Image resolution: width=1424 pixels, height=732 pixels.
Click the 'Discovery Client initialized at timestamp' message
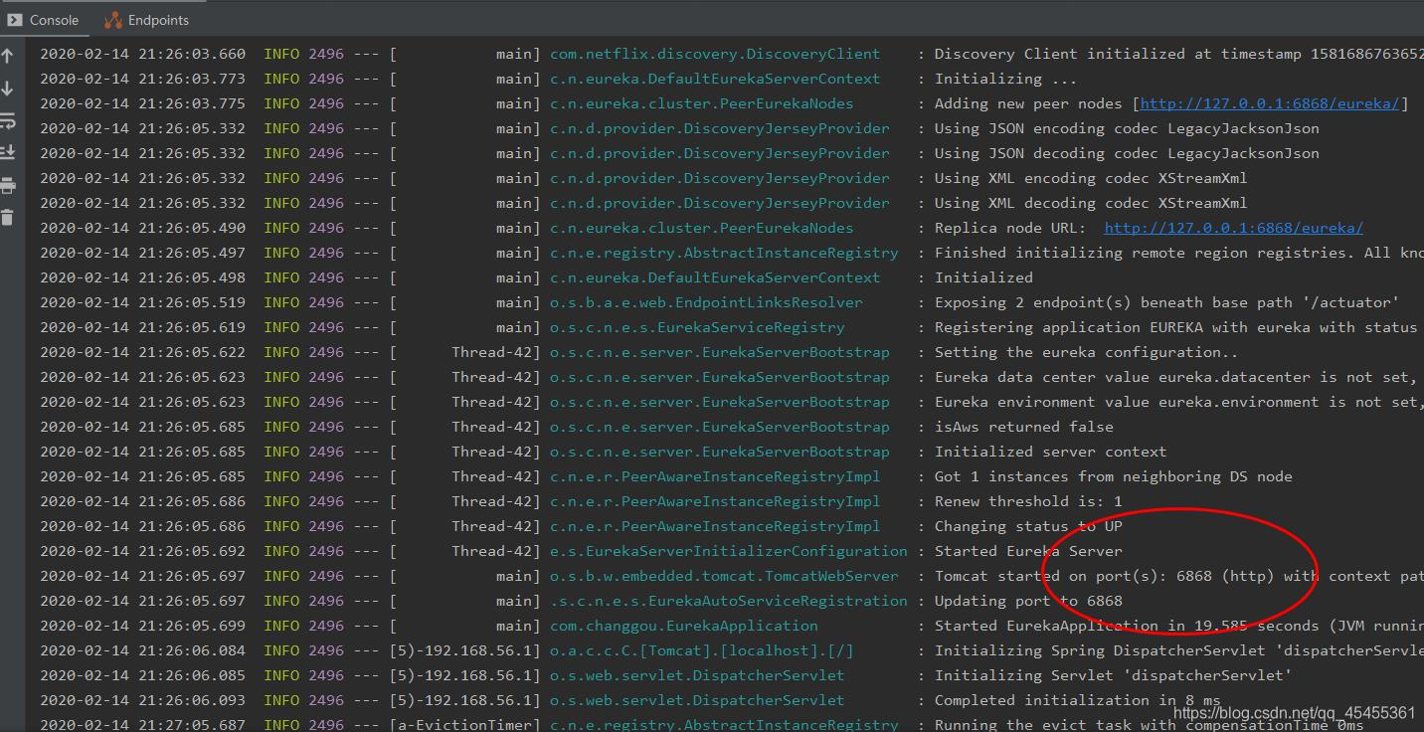(1178, 54)
